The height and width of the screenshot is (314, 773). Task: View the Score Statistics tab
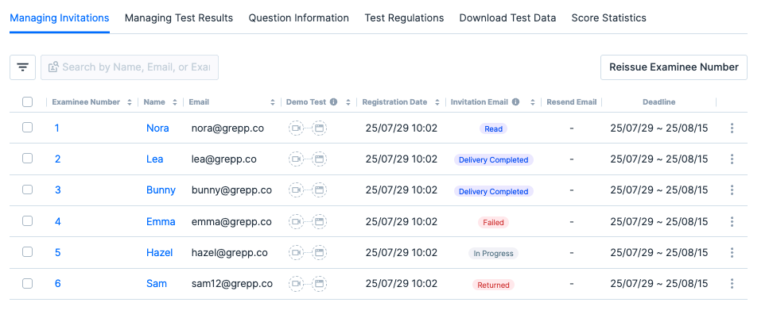click(x=609, y=18)
